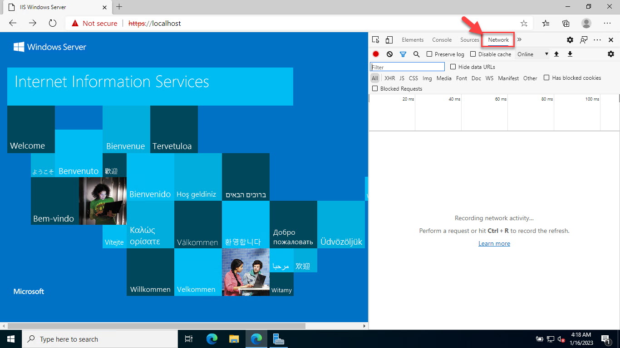Focus the network Filter text field
This screenshot has width=620, height=348.
[x=407, y=67]
